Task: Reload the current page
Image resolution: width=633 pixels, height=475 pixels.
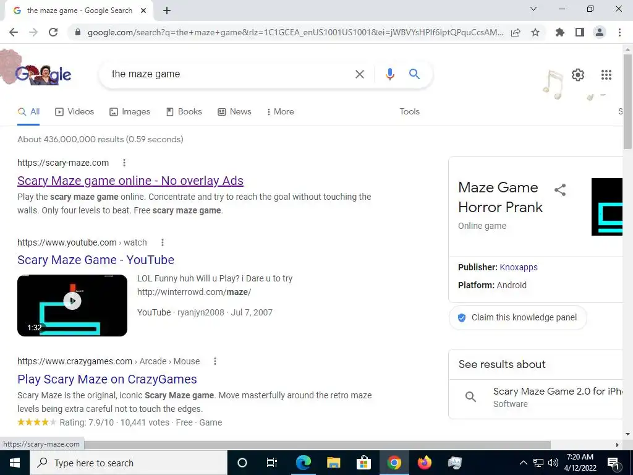Action: pyautogui.click(x=53, y=32)
